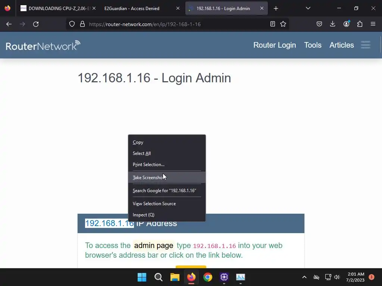Click the pink 192.168.1.16 code text

coord(215,246)
